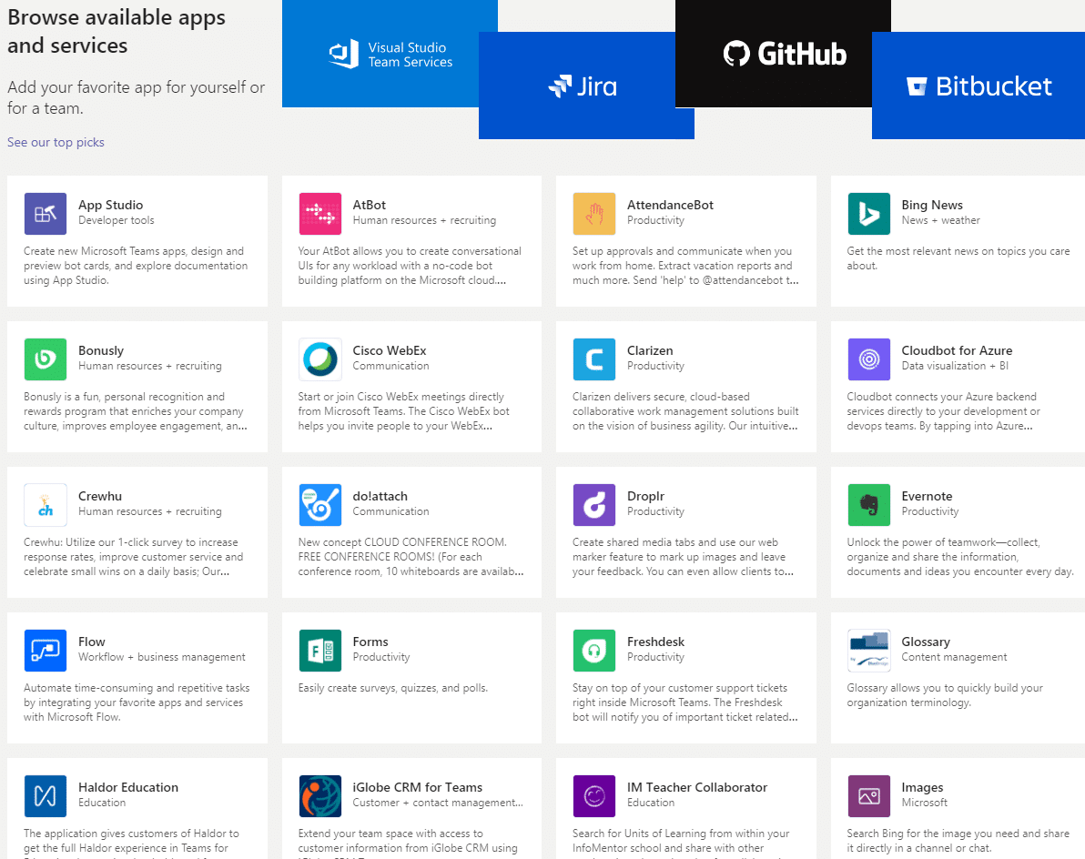Open the AttendanceBot title
This screenshot has height=859, width=1085.
pyautogui.click(x=670, y=205)
